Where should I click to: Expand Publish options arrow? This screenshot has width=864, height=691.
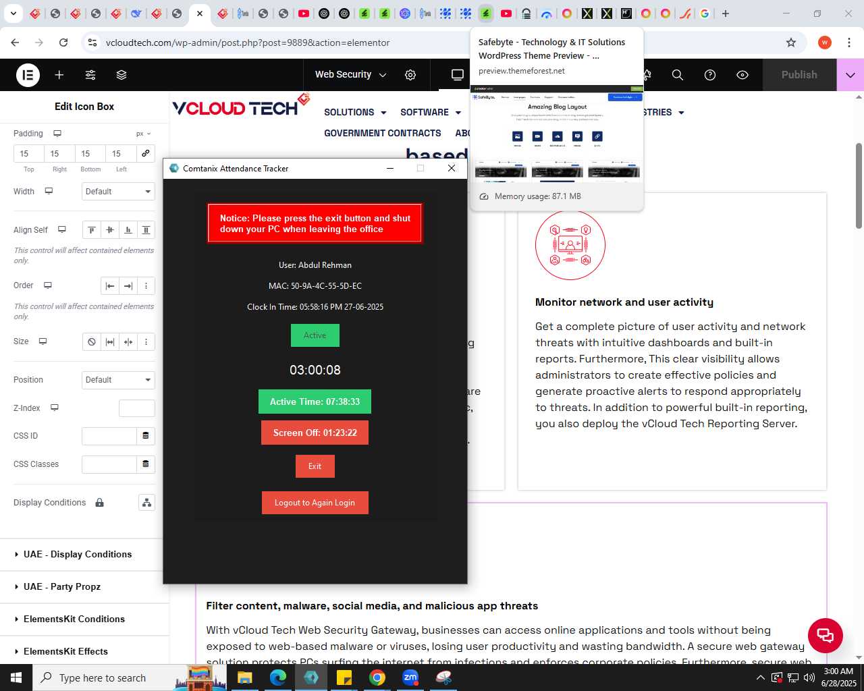(850, 75)
